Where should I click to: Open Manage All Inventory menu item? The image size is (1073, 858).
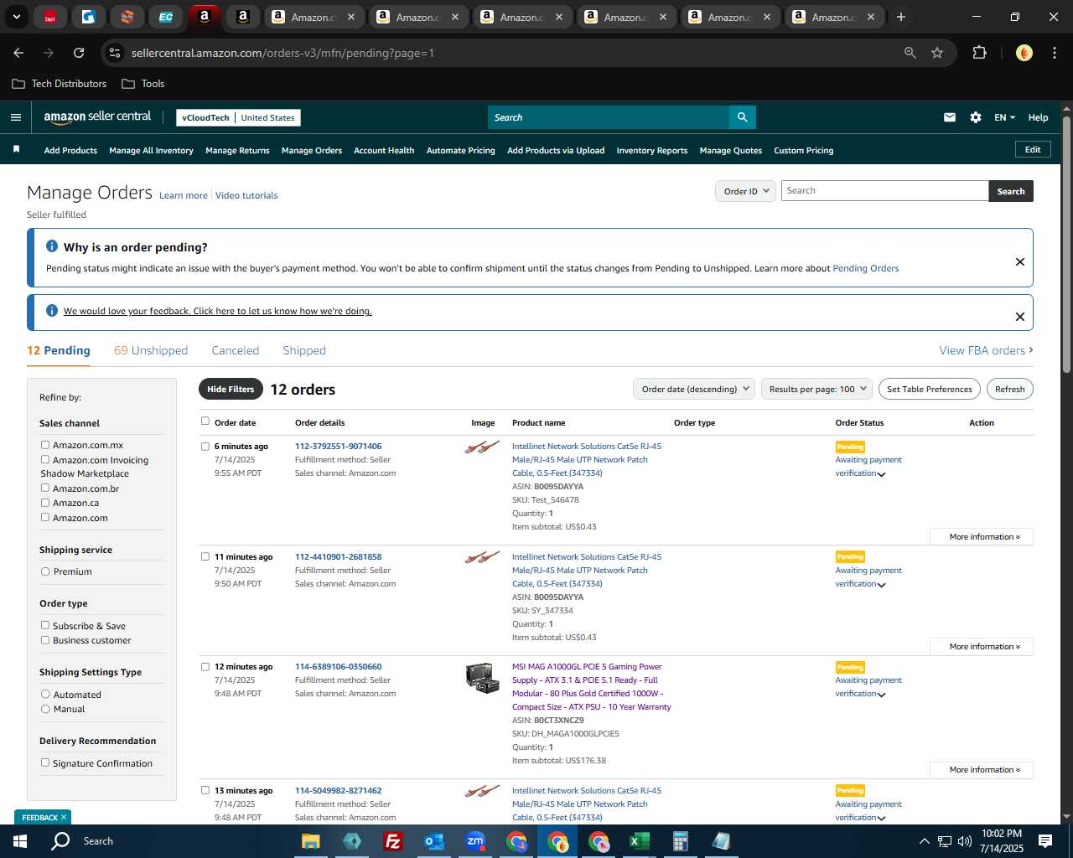(151, 150)
